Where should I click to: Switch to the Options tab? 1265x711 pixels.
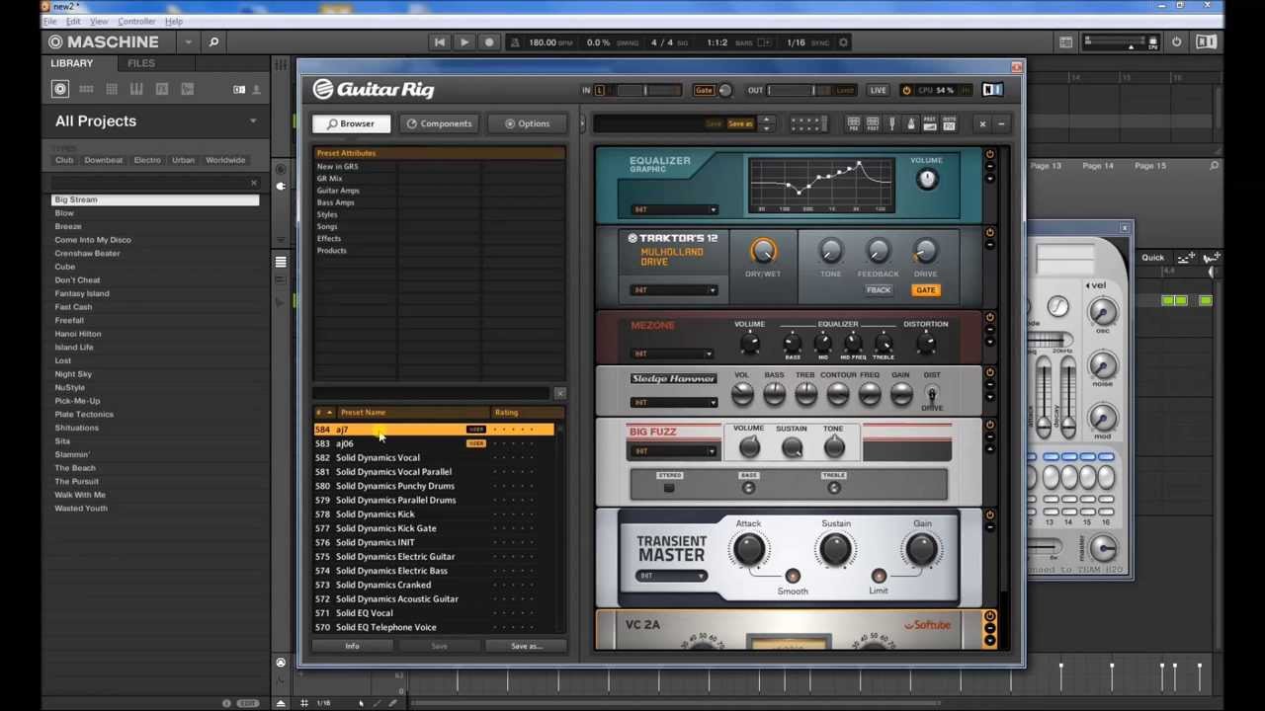527,123
